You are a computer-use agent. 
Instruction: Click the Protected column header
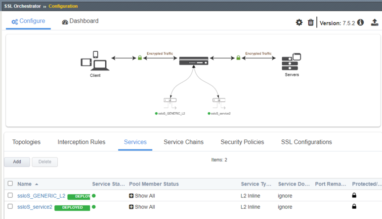coord(367,184)
